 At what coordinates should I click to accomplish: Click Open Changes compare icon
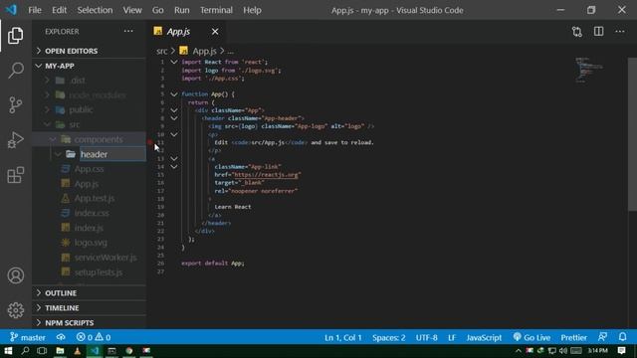tap(577, 32)
